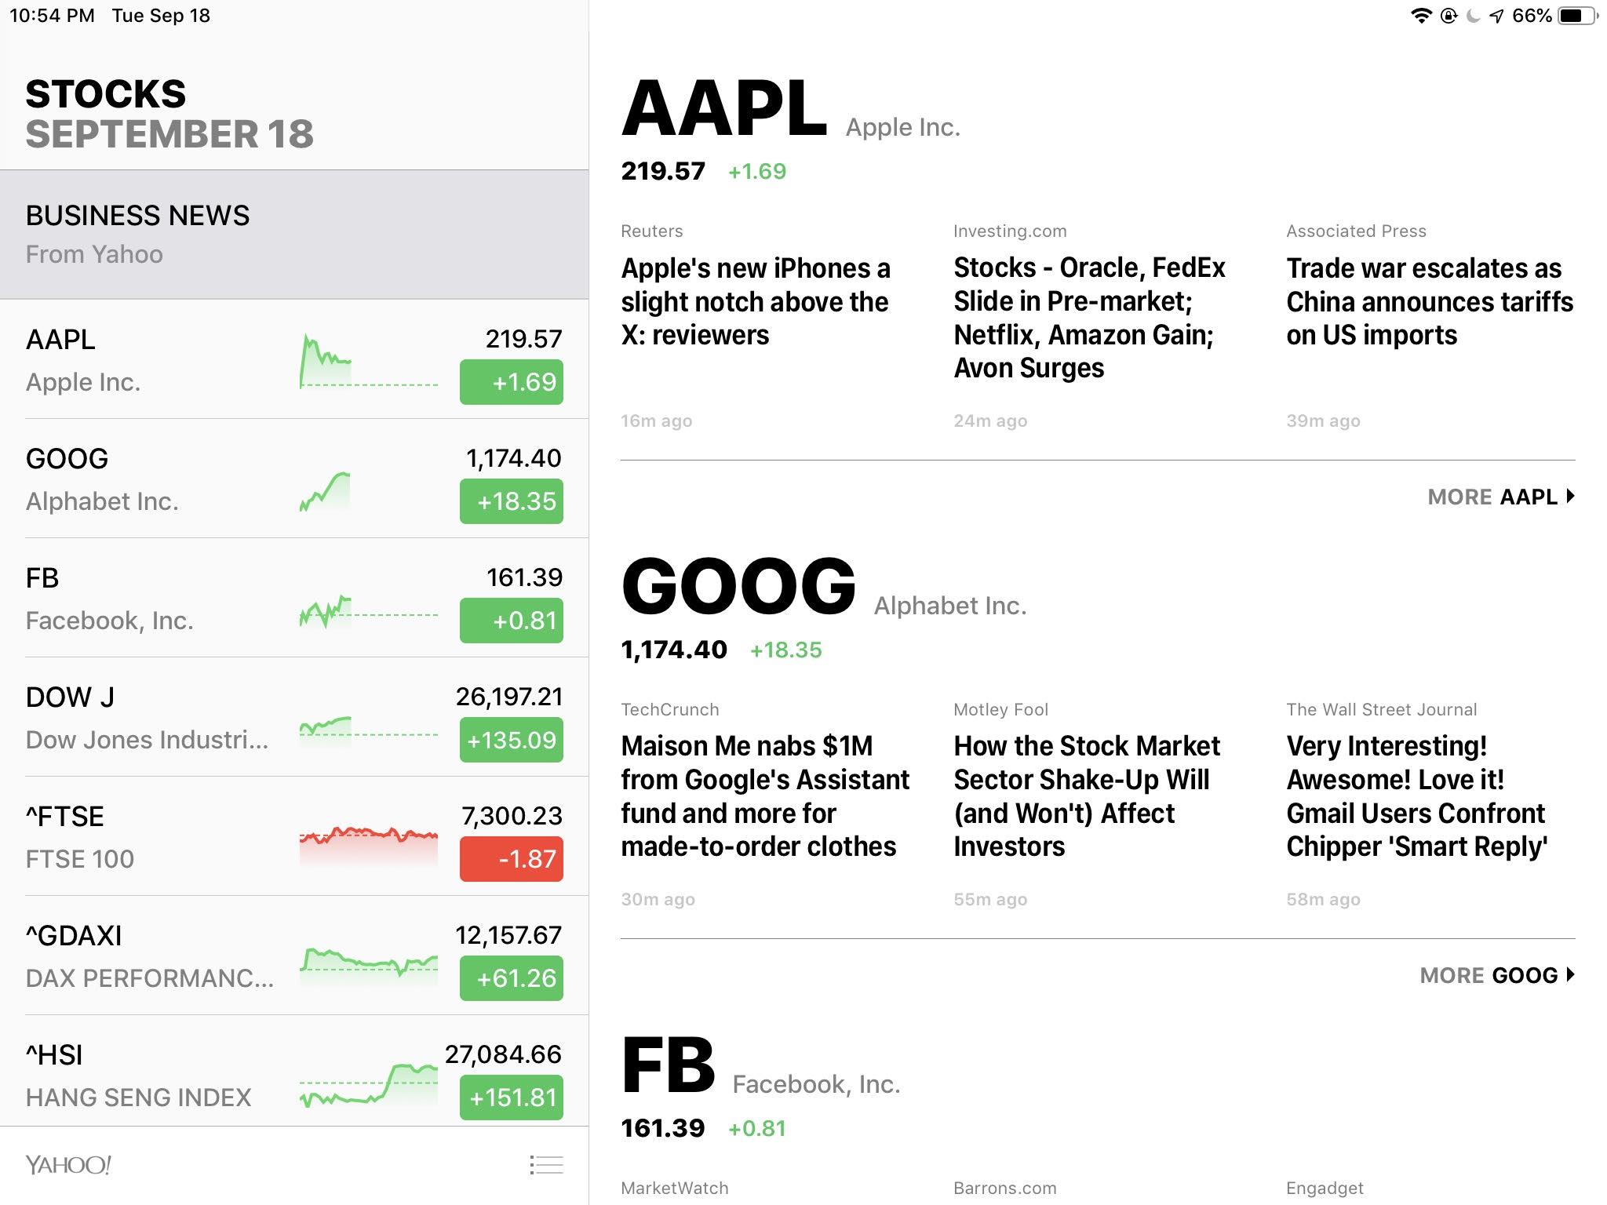This screenshot has width=1607, height=1205.
Task: Expand MORE AAPL news arrow
Action: point(1501,497)
